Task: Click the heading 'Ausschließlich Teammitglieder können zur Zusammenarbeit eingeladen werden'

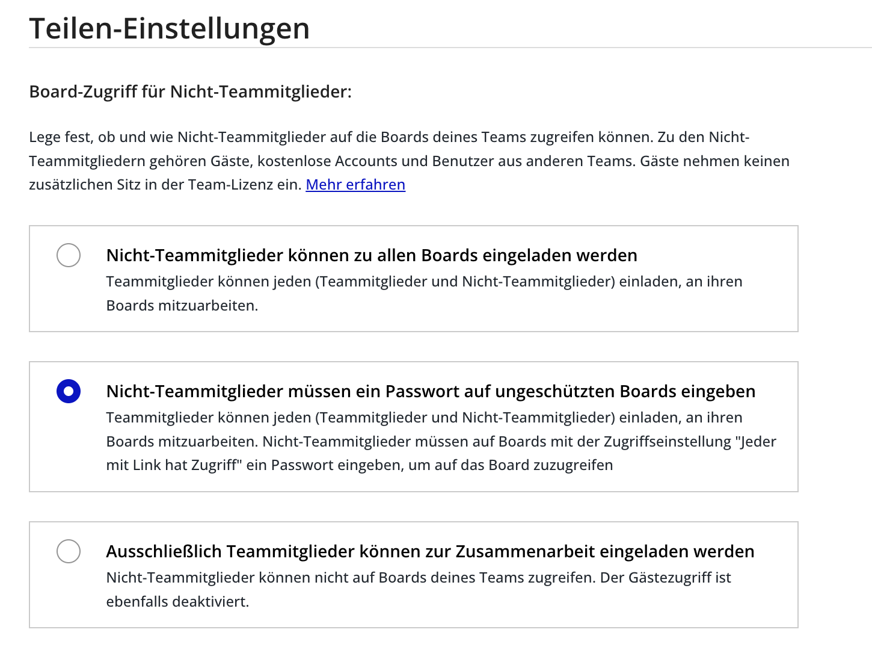Action: coord(429,551)
